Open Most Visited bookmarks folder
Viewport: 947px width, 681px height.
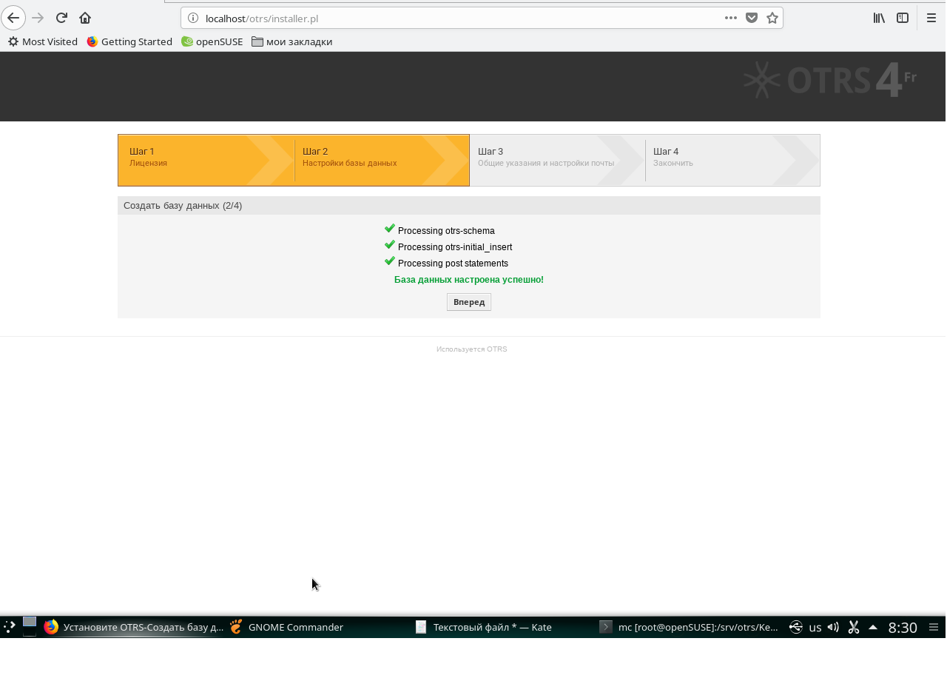coord(43,41)
